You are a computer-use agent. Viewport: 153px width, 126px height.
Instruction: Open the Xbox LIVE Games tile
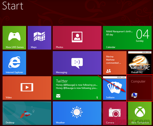click(14, 38)
